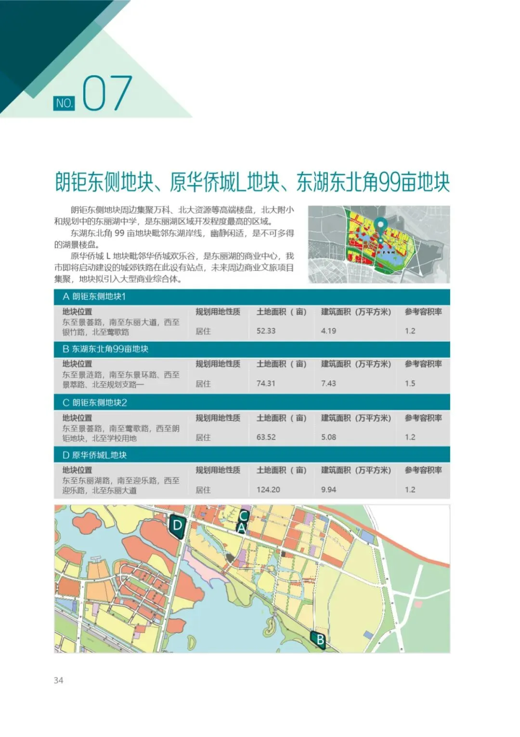
Task: Click building area value 4.19
Action: pos(329,331)
